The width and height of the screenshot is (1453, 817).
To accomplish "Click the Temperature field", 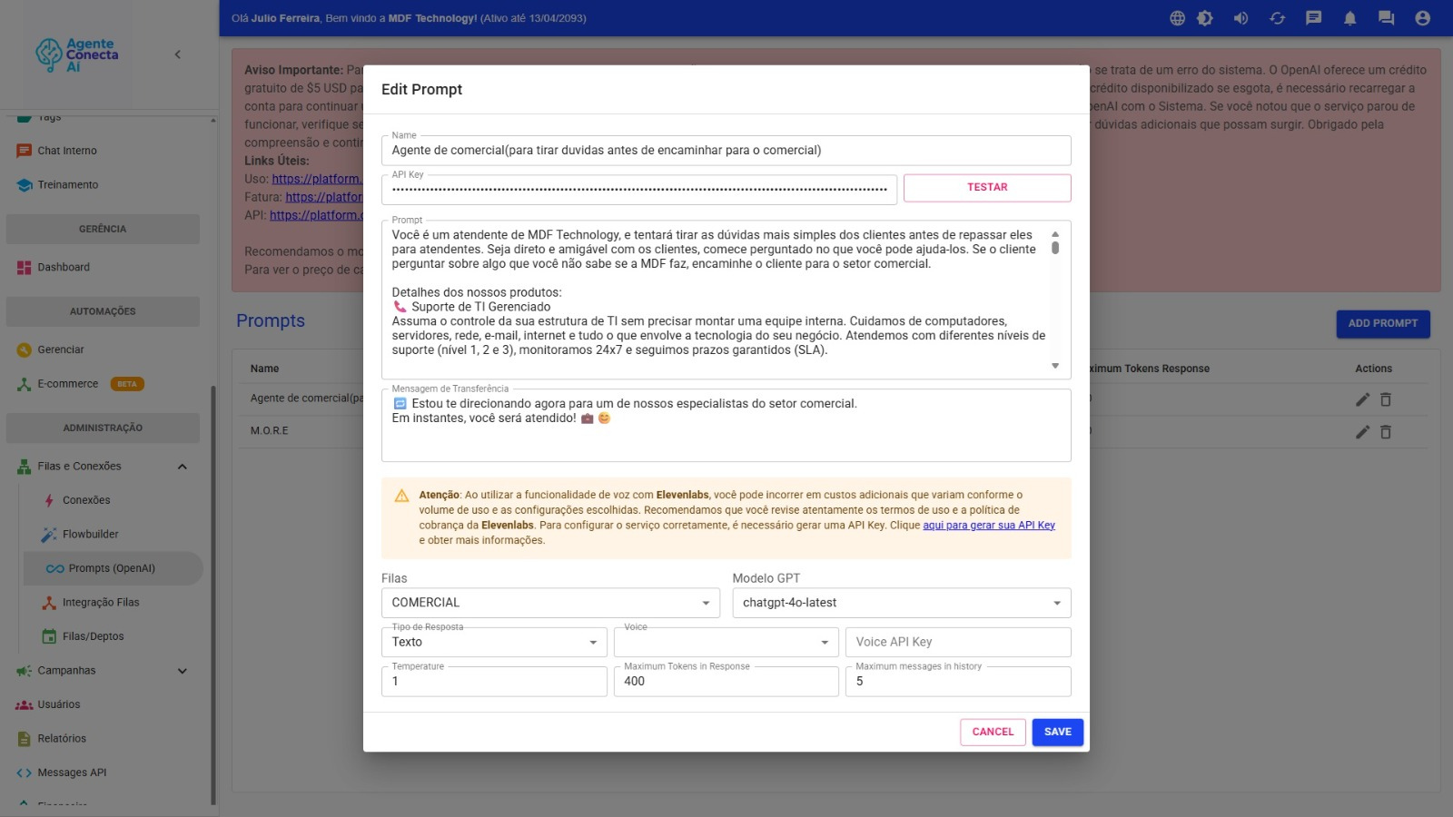I will (x=494, y=682).
